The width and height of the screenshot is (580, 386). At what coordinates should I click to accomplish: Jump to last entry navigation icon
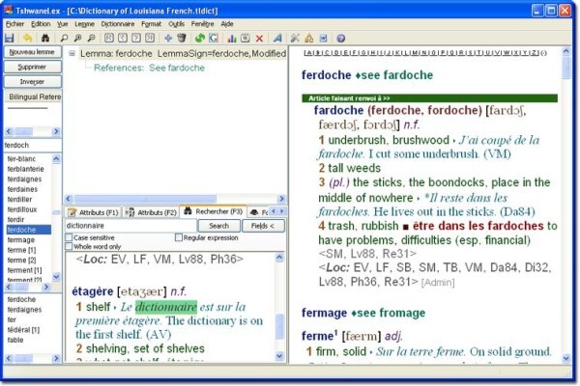click(150, 38)
